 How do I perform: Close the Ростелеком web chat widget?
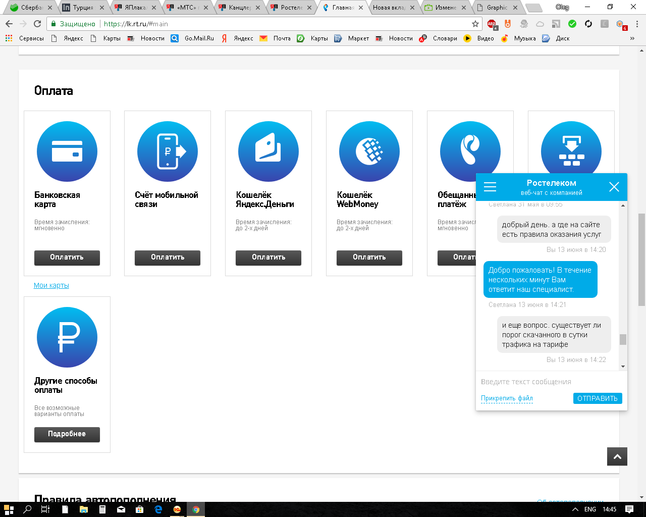[x=614, y=187]
